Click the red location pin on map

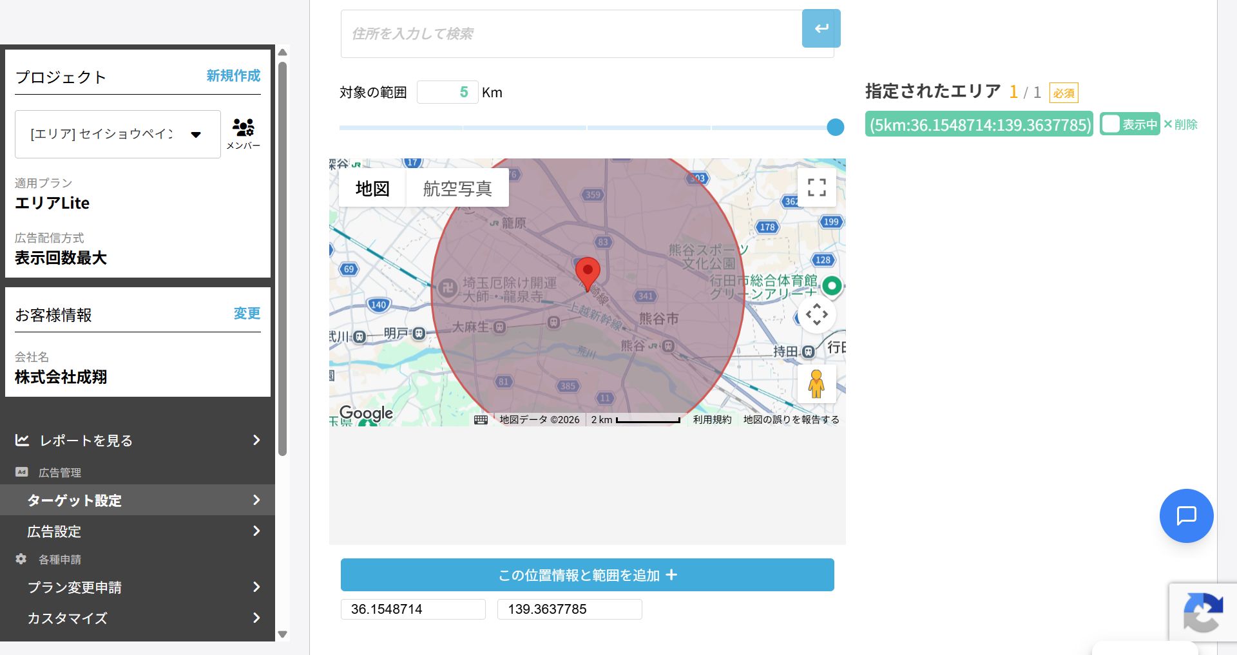click(588, 274)
